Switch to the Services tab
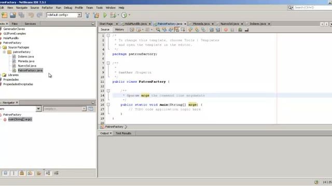This screenshot has height=186, width=332. click(x=30, y=24)
